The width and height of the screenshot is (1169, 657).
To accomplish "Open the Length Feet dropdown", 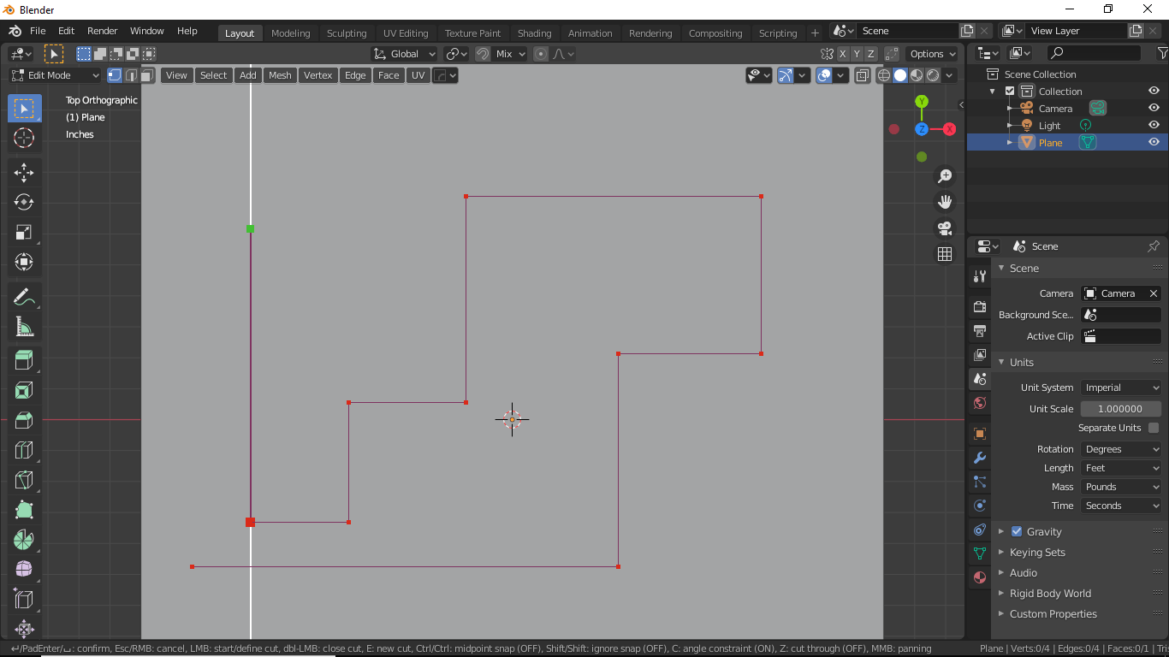I will pos(1121,468).
